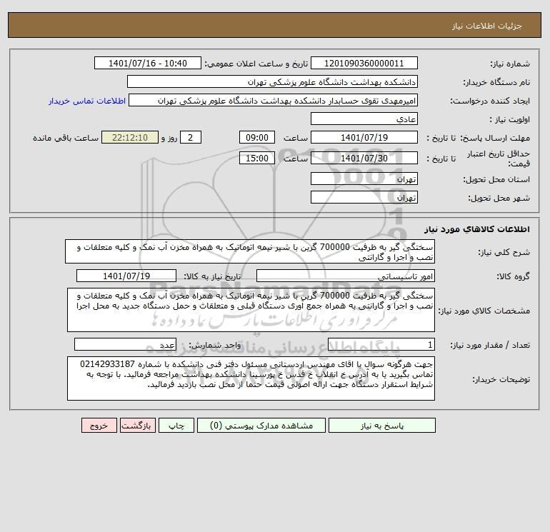Click section heading اطلاعات کالاهای مورد نیاز
550x532 pixels.
coord(477,229)
